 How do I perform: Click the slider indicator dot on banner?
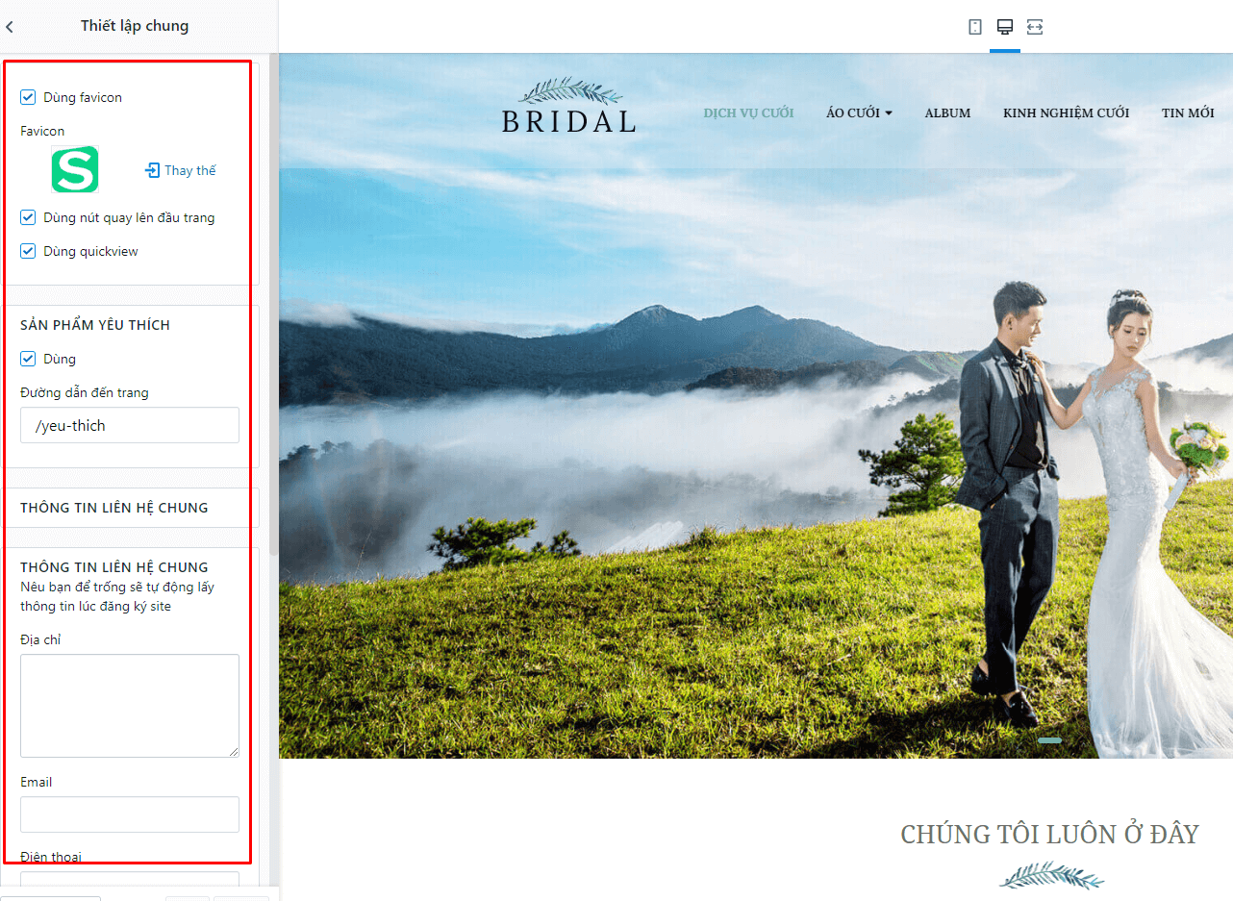(1049, 740)
